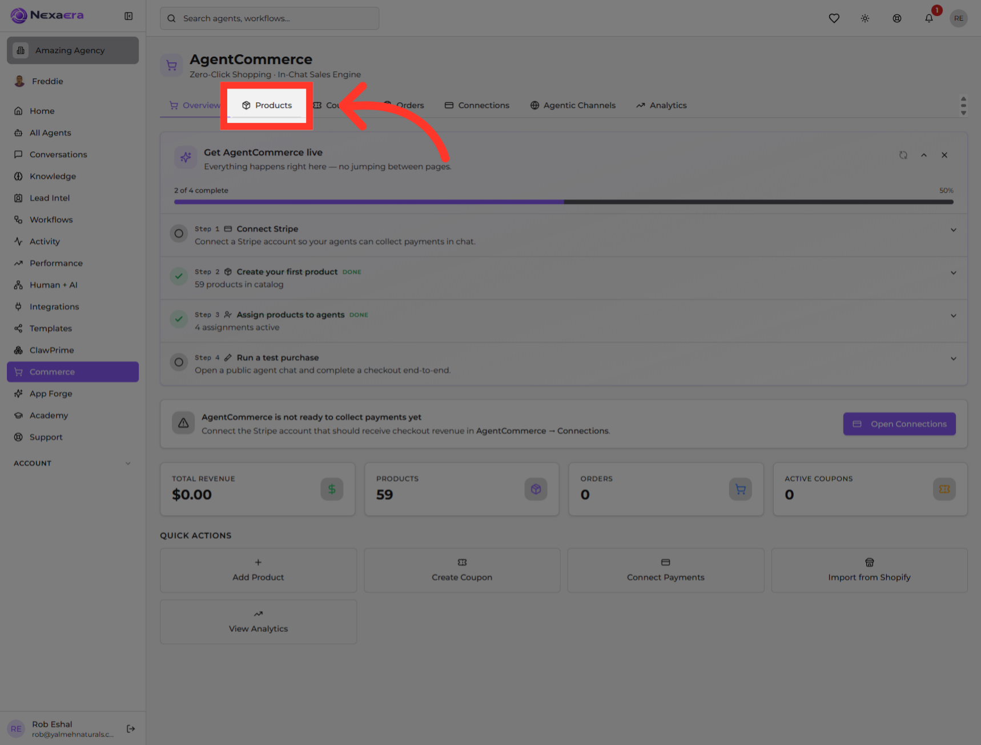Refresh the onboarding checklist icon
981x745 pixels.
click(903, 155)
